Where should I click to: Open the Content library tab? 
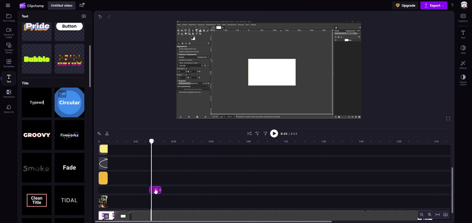[x=8, y=48]
